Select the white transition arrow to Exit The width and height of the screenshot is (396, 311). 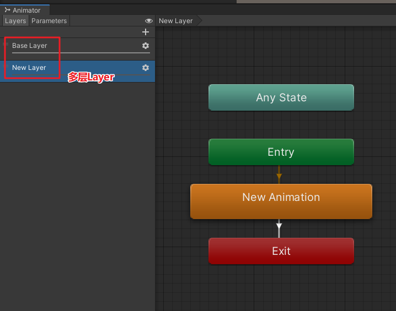(279, 226)
